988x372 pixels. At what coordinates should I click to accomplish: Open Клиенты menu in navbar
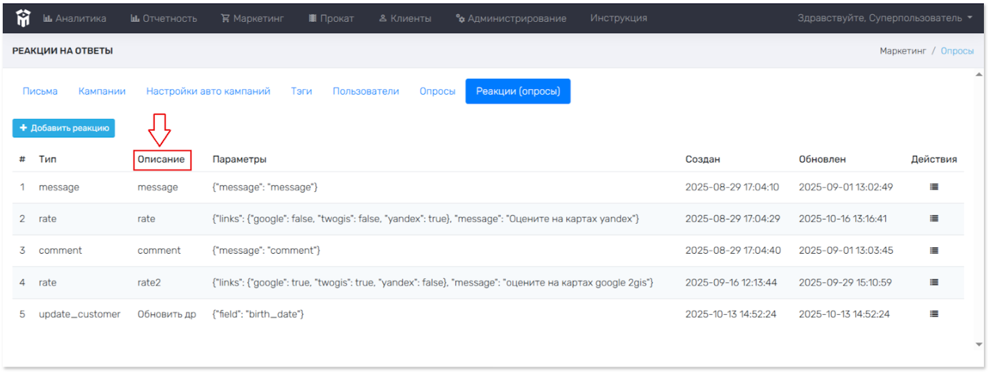(405, 18)
